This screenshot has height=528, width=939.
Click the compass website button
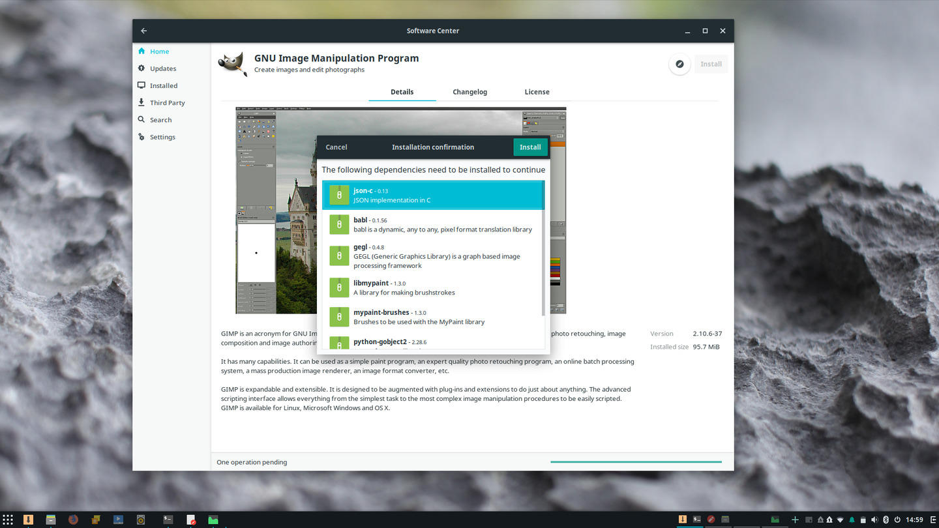[x=679, y=64]
